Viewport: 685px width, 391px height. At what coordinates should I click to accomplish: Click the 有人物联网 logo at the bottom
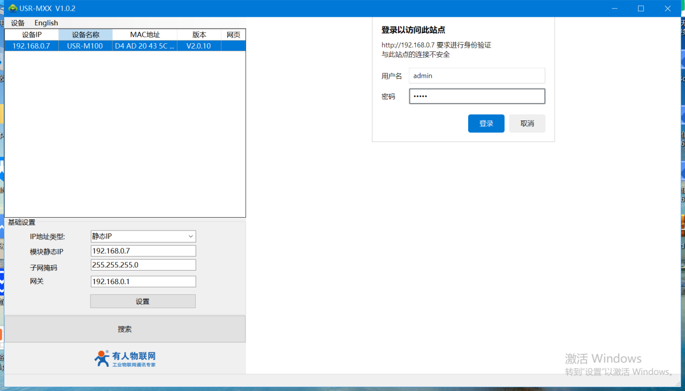(125, 359)
